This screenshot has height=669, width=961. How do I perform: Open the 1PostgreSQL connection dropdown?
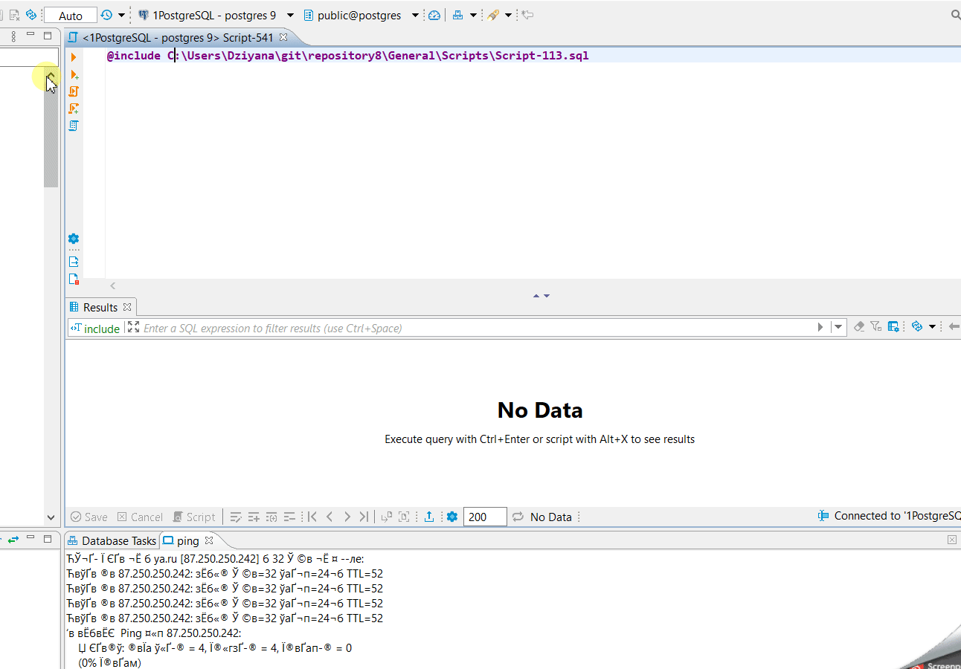coord(289,14)
